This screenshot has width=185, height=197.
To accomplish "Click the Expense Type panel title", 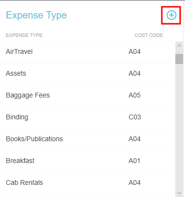I will coord(36,16).
